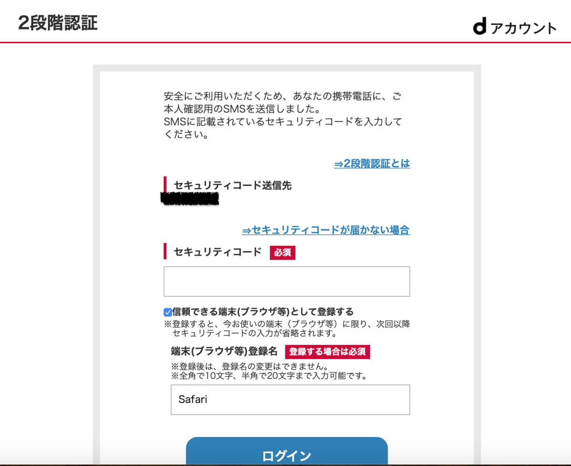Click the red bar beside セキュリティコード送信先
571x466 pixels.
tap(165, 185)
